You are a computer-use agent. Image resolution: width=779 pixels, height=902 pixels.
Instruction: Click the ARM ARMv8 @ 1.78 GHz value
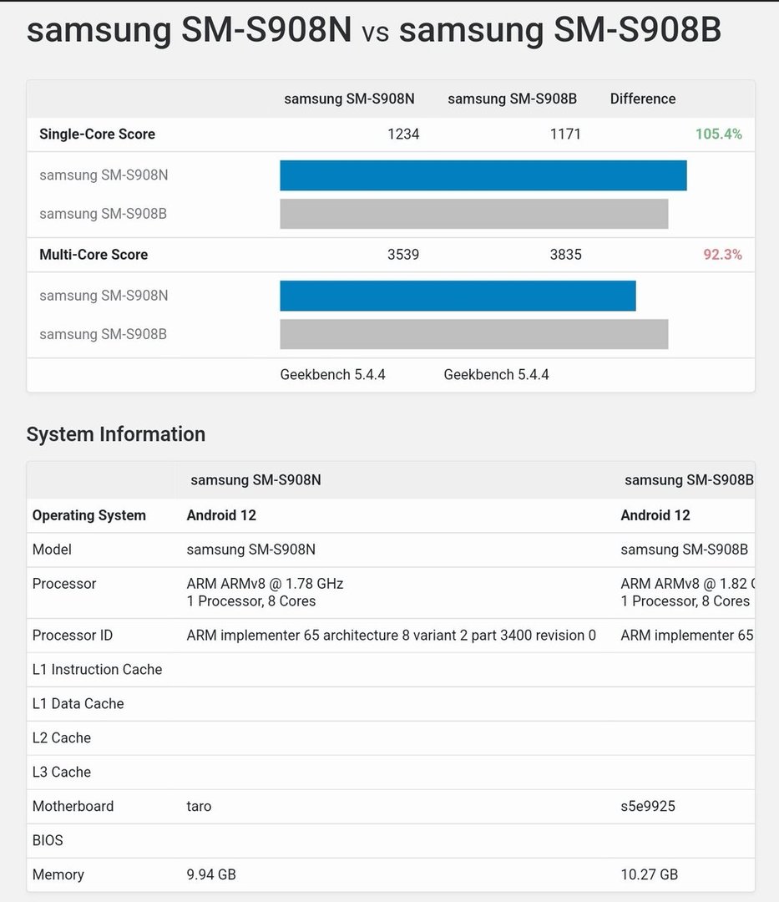pyautogui.click(x=265, y=584)
